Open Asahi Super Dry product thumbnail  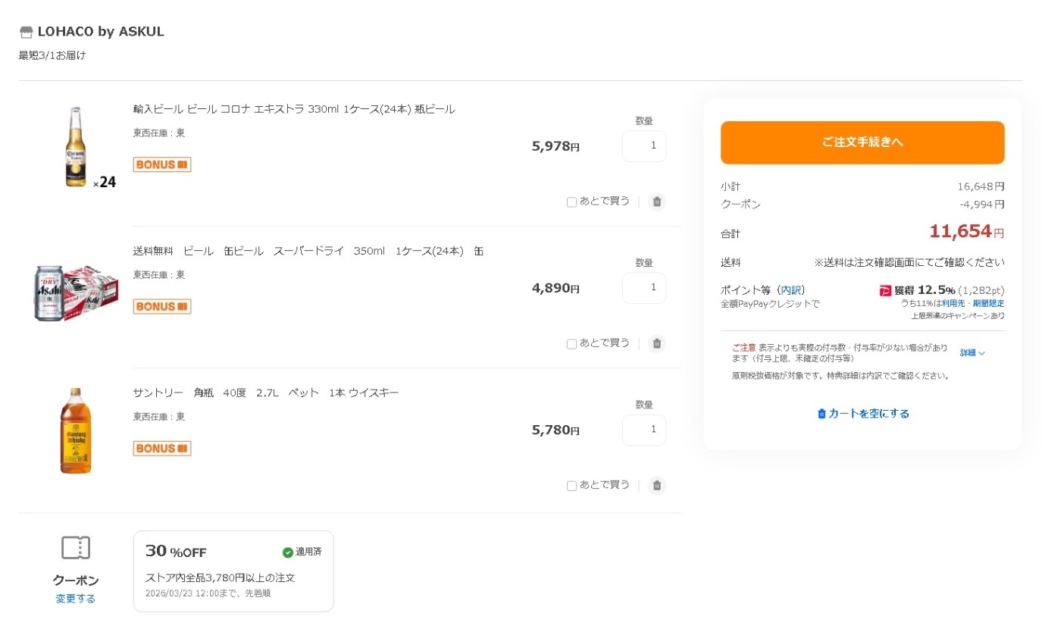click(x=76, y=293)
